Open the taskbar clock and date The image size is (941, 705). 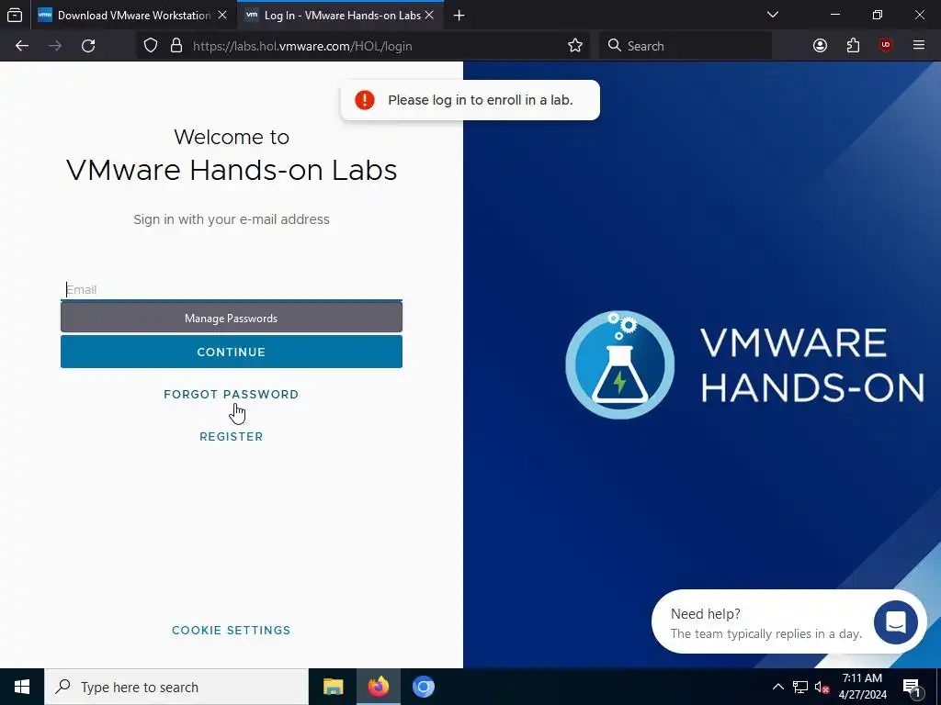(x=862, y=687)
